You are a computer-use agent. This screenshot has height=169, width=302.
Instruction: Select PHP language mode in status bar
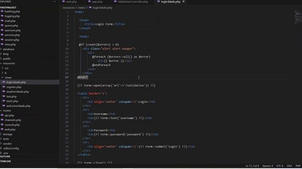pyautogui.click(x=298, y=166)
